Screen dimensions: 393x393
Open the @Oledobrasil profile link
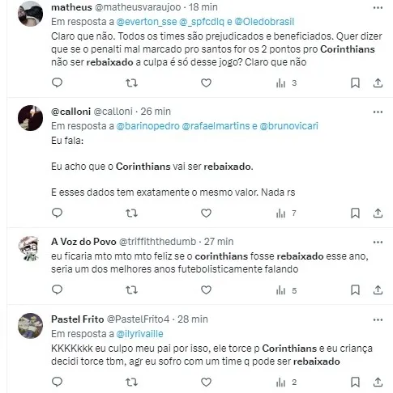click(264, 22)
